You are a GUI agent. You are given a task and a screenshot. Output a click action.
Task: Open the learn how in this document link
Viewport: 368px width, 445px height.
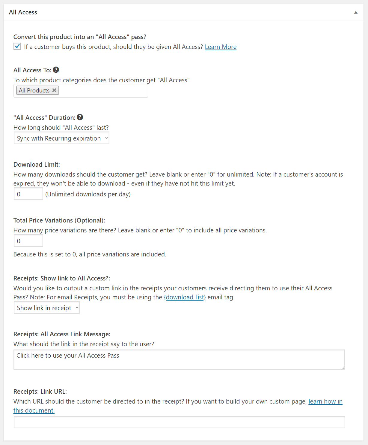[325, 401]
